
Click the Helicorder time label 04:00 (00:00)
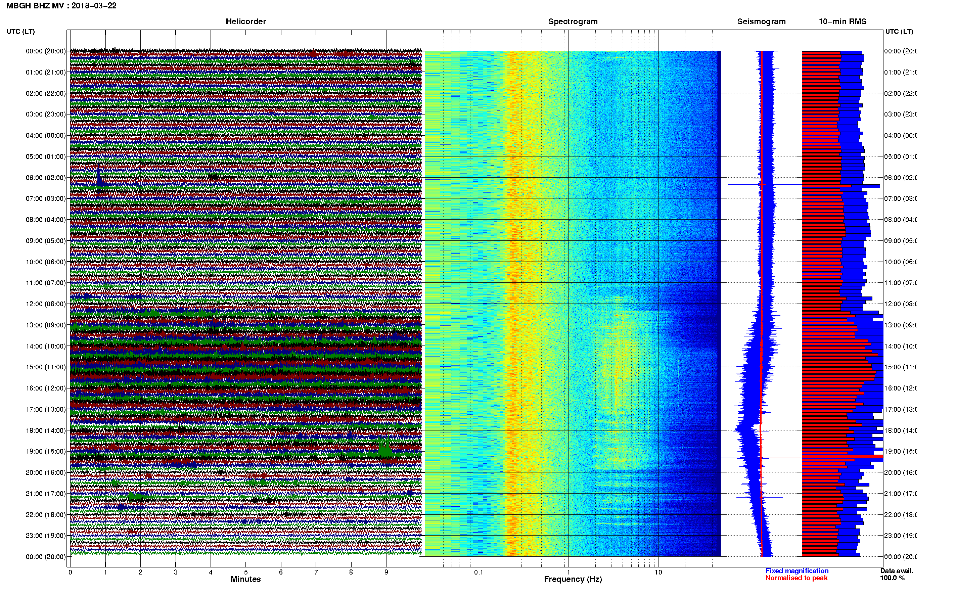(x=46, y=135)
